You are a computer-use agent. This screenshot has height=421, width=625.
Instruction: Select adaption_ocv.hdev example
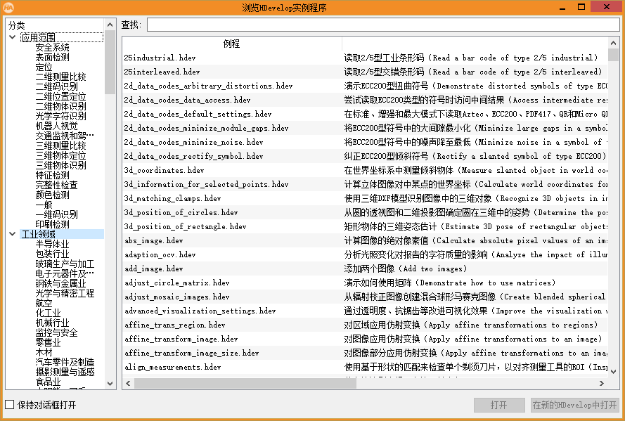[160, 254]
